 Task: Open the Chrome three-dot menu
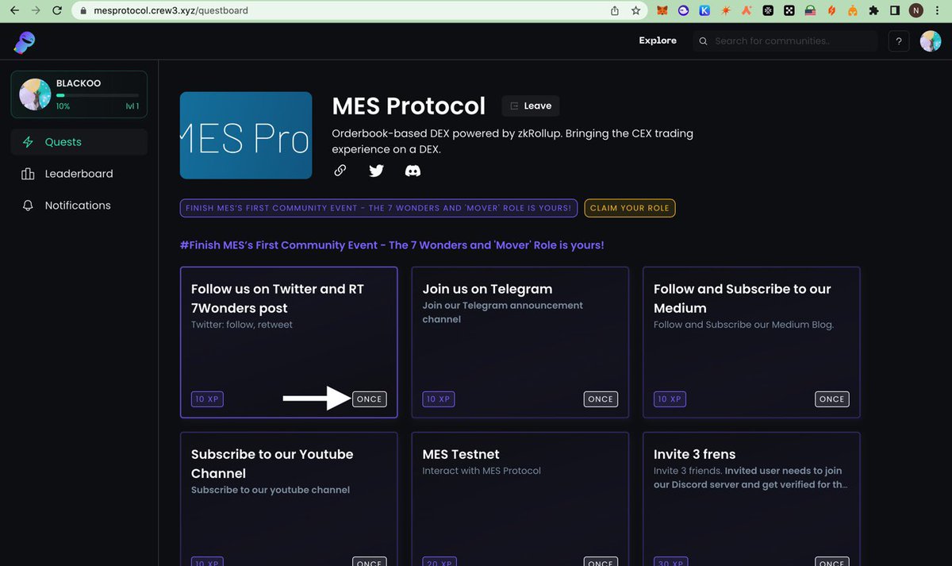(938, 11)
